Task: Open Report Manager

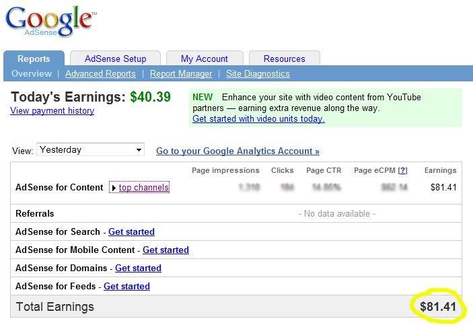Action: (181, 73)
